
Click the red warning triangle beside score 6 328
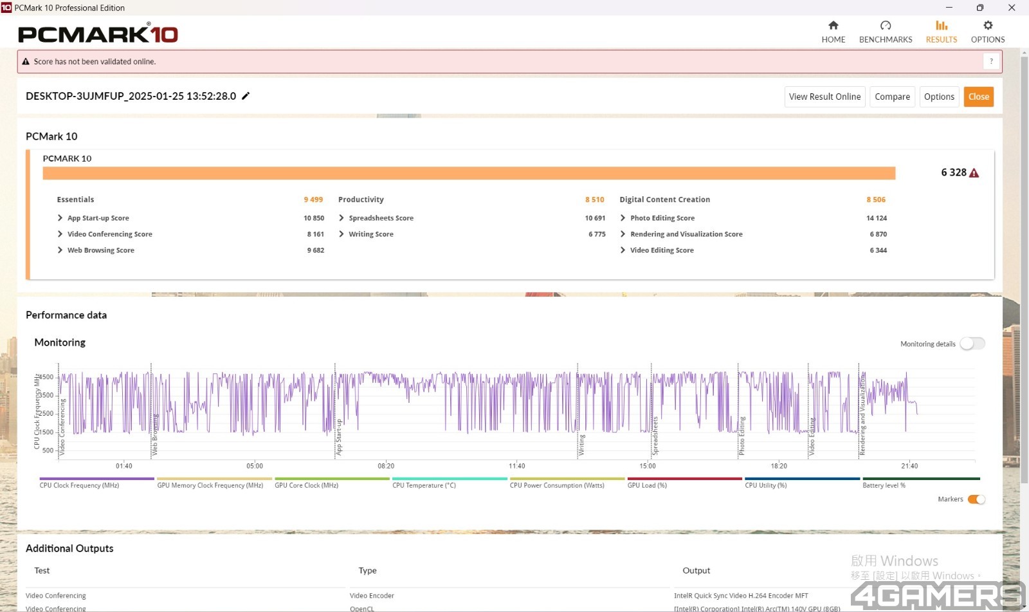[974, 173]
